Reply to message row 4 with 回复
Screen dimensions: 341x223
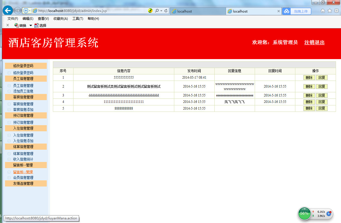(322, 102)
